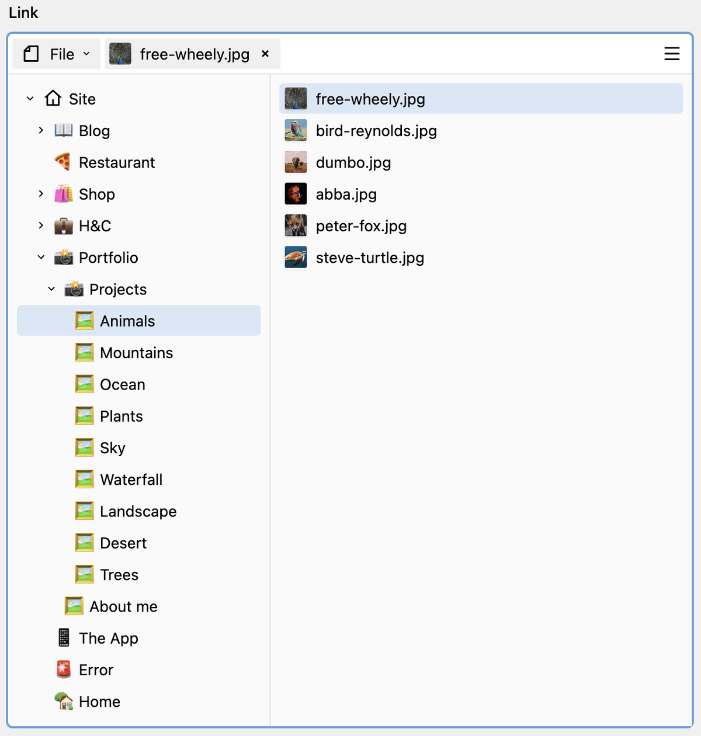Image resolution: width=701 pixels, height=736 pixels.
Task: Select the Error page
Action: pyautogui.click(x=139, y=670)
